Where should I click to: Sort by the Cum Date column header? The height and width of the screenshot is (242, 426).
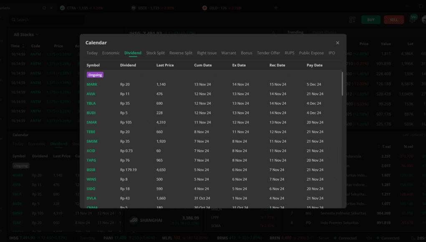[x=203, y=65]
